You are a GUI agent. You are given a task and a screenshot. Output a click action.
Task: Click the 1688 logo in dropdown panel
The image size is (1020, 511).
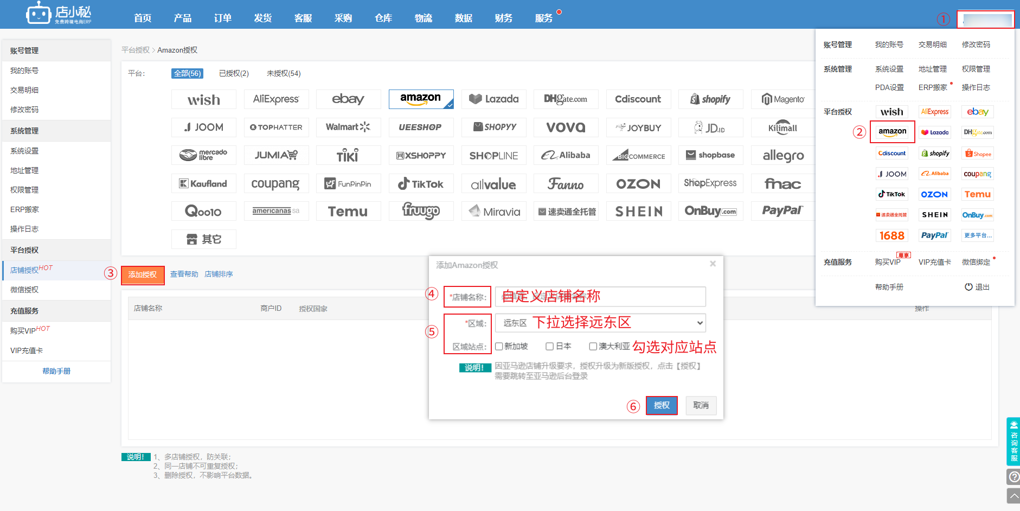[x=892, y=235]
